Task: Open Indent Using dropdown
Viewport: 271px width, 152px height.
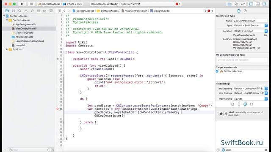Action: (250, 99)
